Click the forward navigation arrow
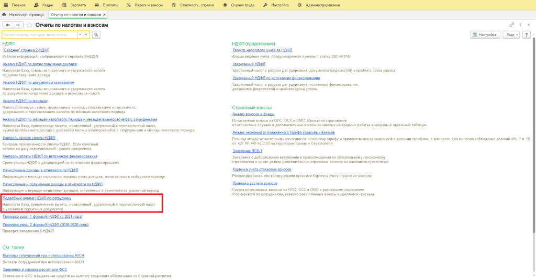 (18, 25)
